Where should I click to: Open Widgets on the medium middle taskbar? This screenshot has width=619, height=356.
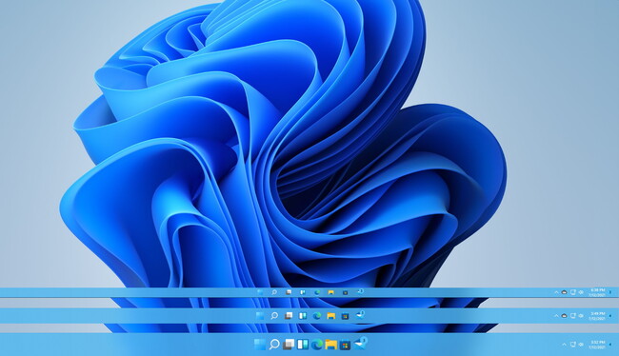(303, 316)
